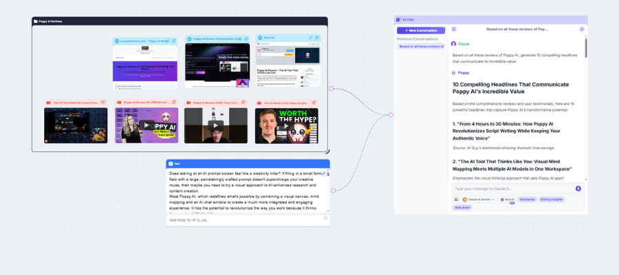Click the image attach icon in chat
Screen dimensions: 619x275
pyautogui.click(x=456, y=199)
